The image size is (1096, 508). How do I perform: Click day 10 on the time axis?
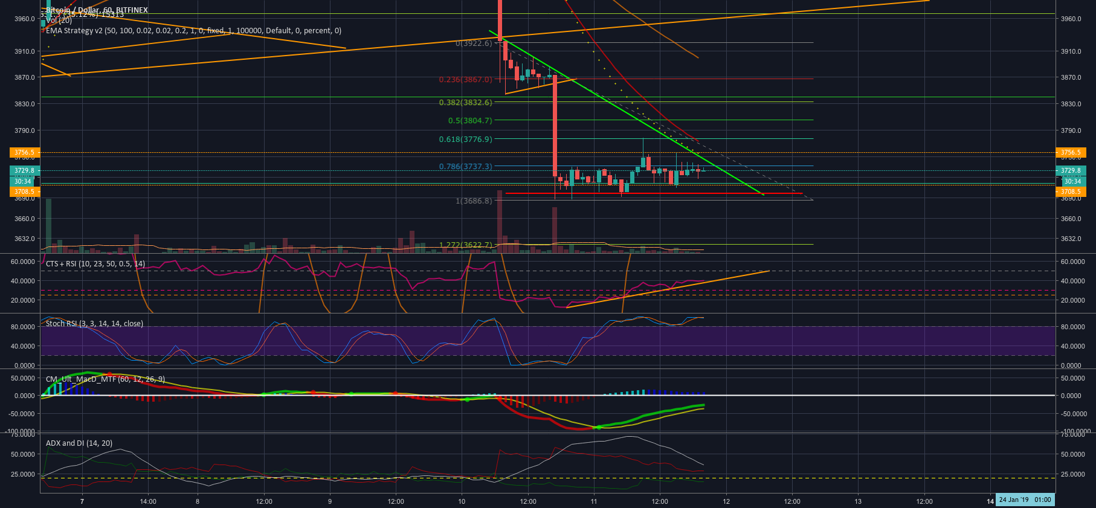point(462,501)
